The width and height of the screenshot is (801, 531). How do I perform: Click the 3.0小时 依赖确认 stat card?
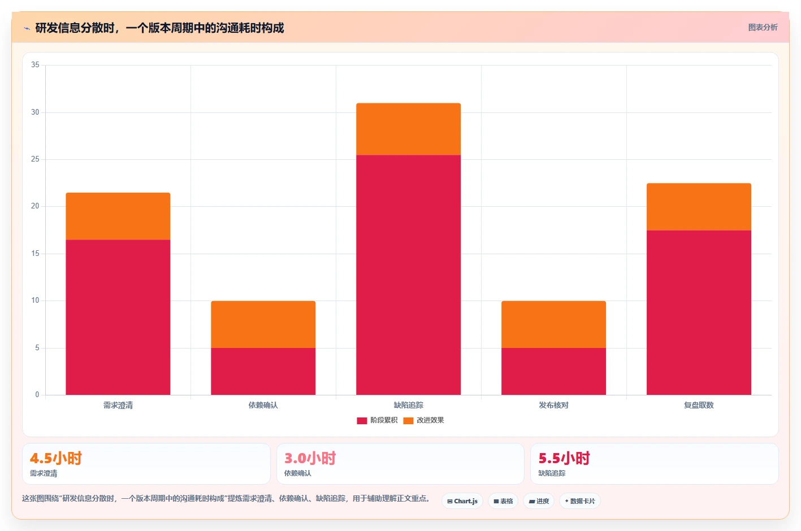coord(400,464)
